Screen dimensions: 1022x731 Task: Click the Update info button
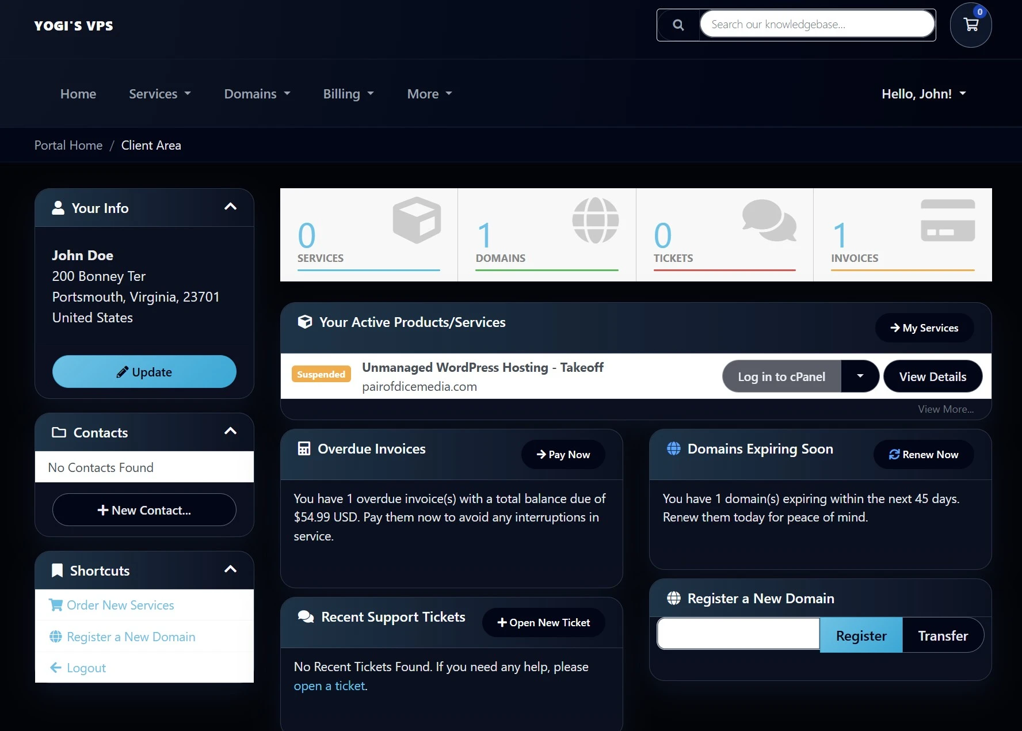(x=144, y=372)
